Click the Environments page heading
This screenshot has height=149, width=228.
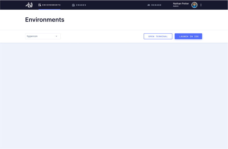click(x=45, y=20)
